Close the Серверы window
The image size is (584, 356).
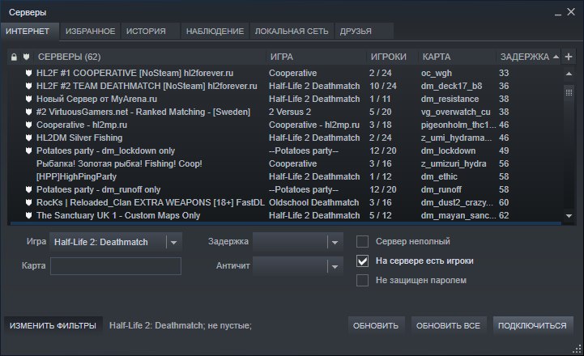point(571,12)
